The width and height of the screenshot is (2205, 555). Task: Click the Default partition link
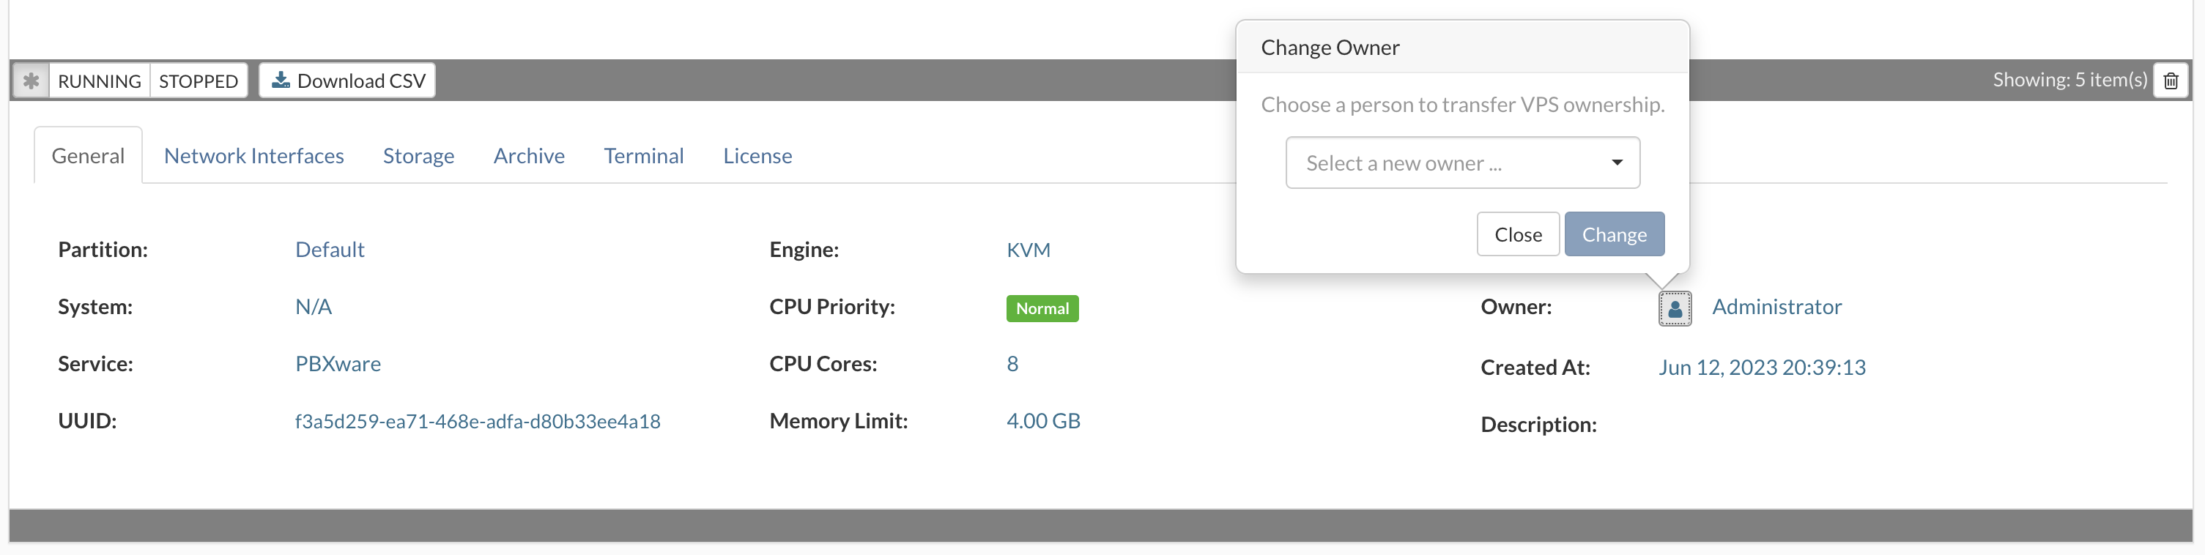point(330,250)
